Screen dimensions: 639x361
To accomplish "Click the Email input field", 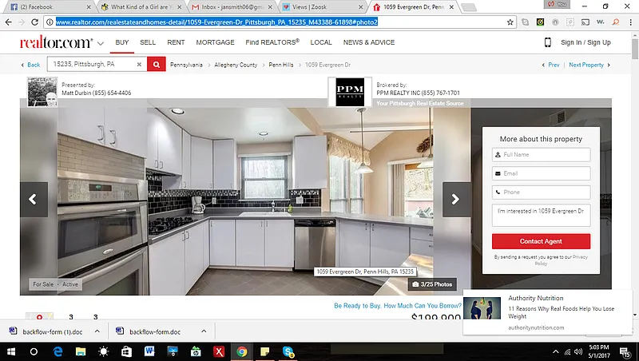I will tap(541, 173).
